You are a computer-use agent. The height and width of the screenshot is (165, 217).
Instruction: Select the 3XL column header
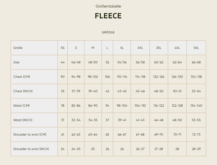(159, 48)
